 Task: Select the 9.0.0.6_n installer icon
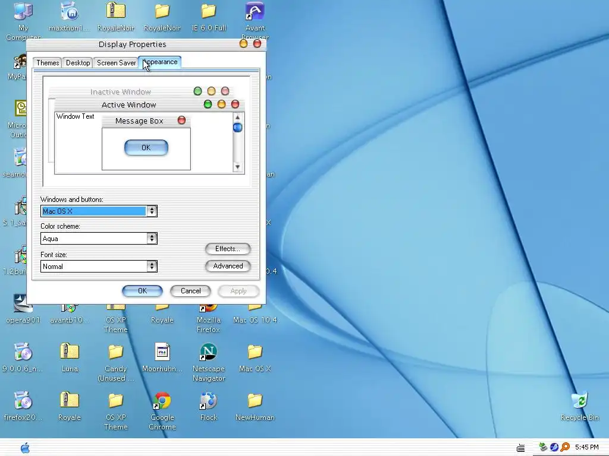click(x=23, y=352)
